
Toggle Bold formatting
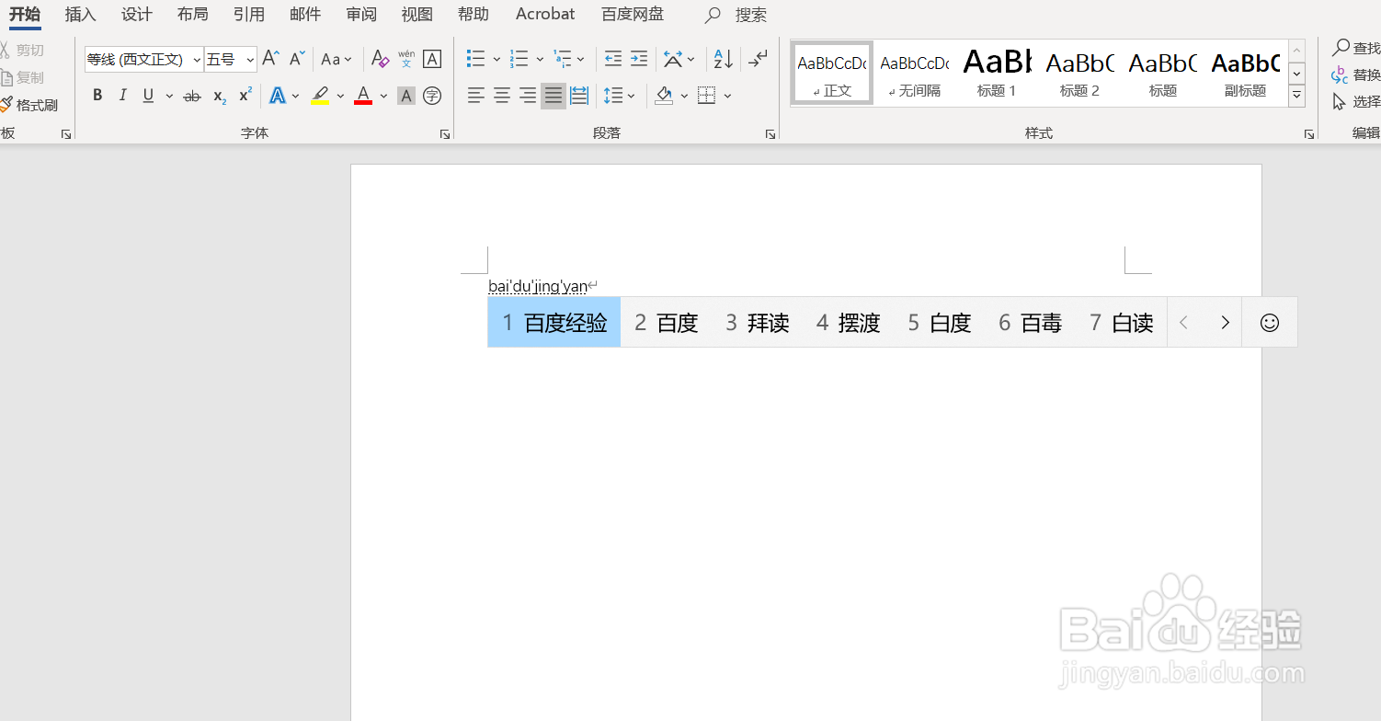point(97,96)
